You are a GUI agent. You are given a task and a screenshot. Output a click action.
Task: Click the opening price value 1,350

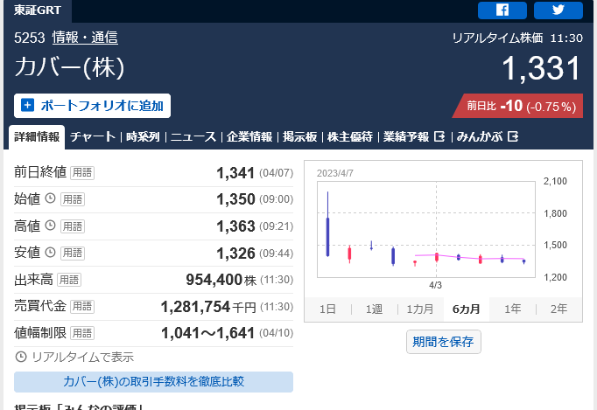(x=235, y=199)
